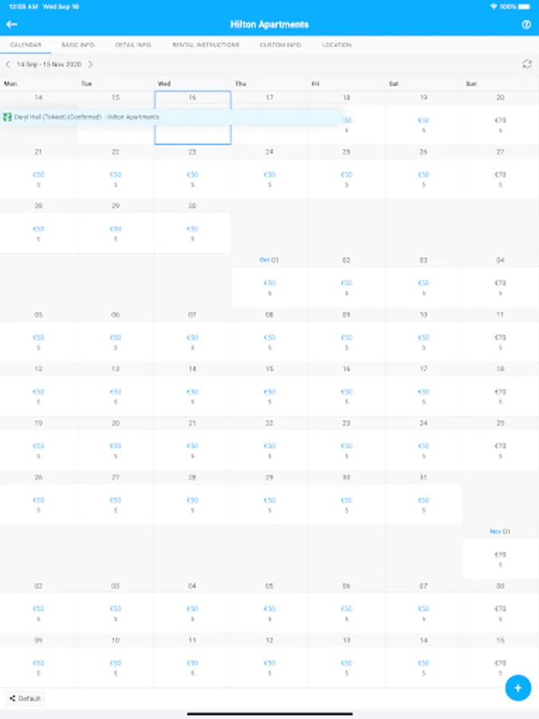Select November 11 rate cell

[x=192, y=668]
